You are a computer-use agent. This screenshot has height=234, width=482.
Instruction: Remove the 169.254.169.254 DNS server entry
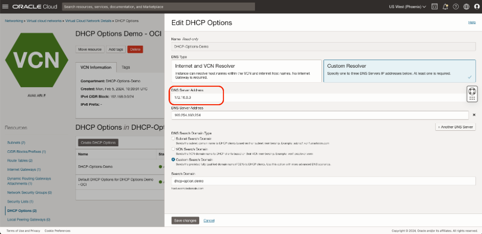[x=474, y=115]
